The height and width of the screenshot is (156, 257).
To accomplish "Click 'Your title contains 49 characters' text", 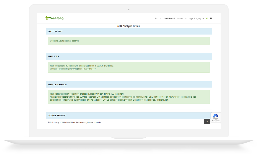I will 82,66.
